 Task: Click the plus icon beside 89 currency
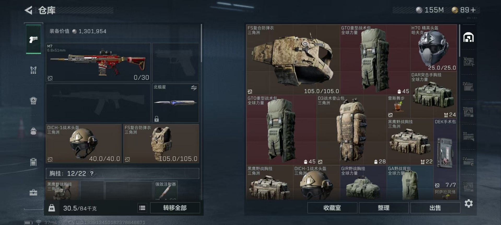[473, 10]
